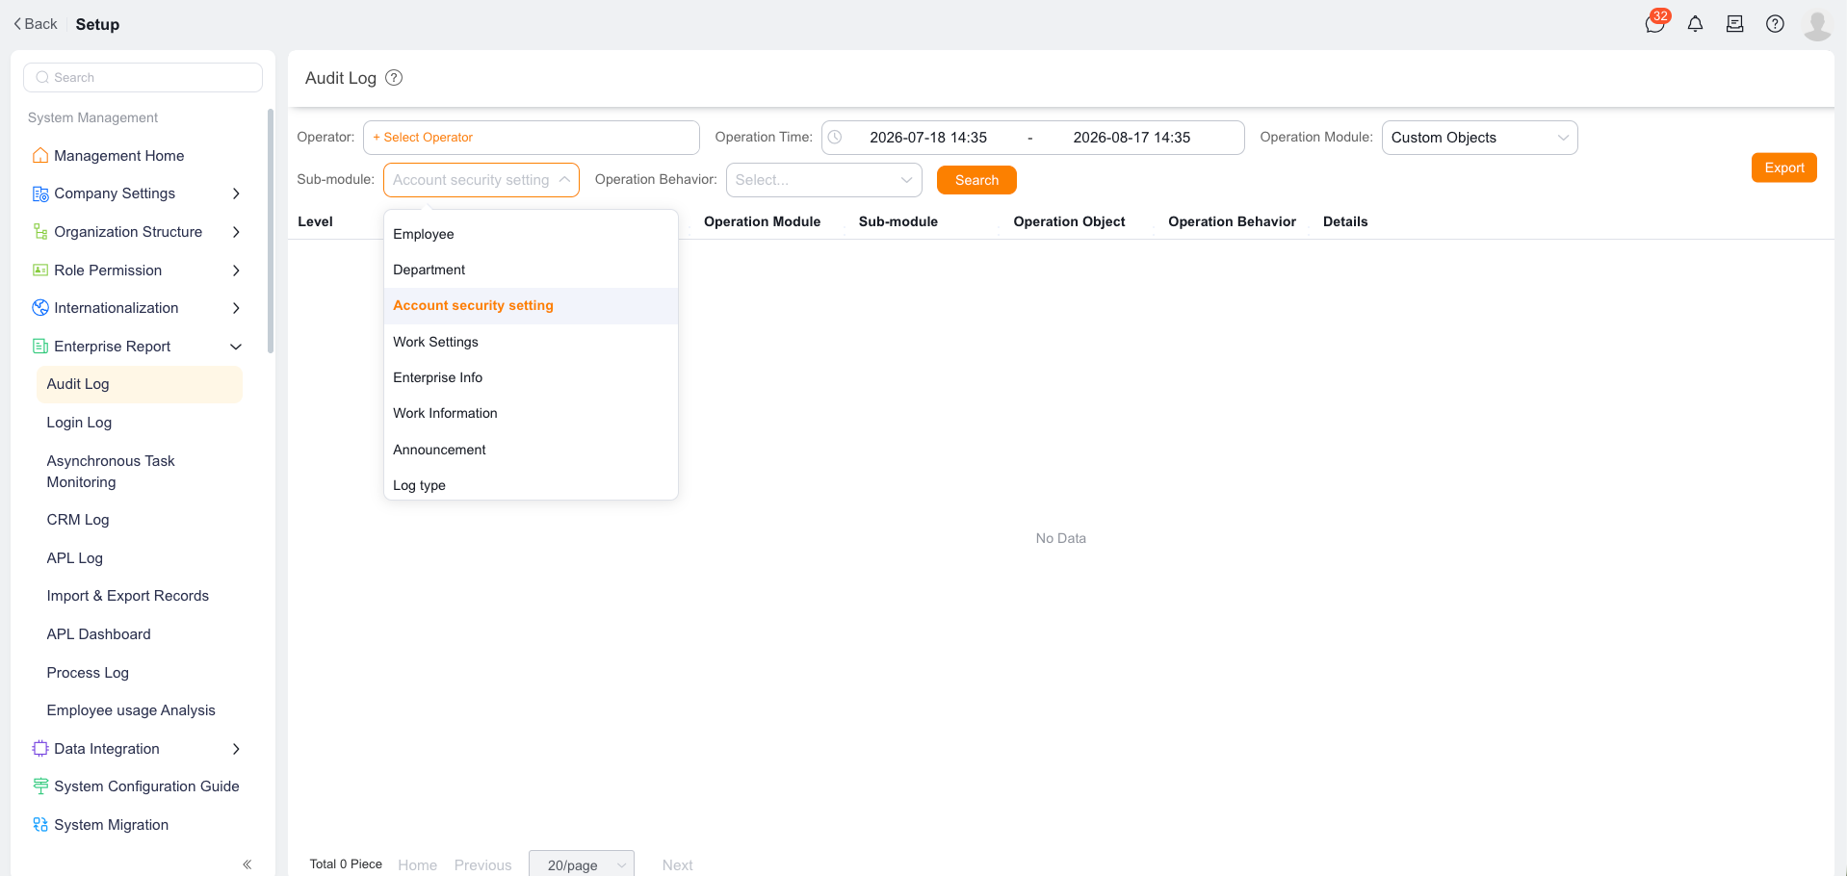Go Back from Setup
The width and height of the screenshot is (1847, 876).
[x=36, y=24]
